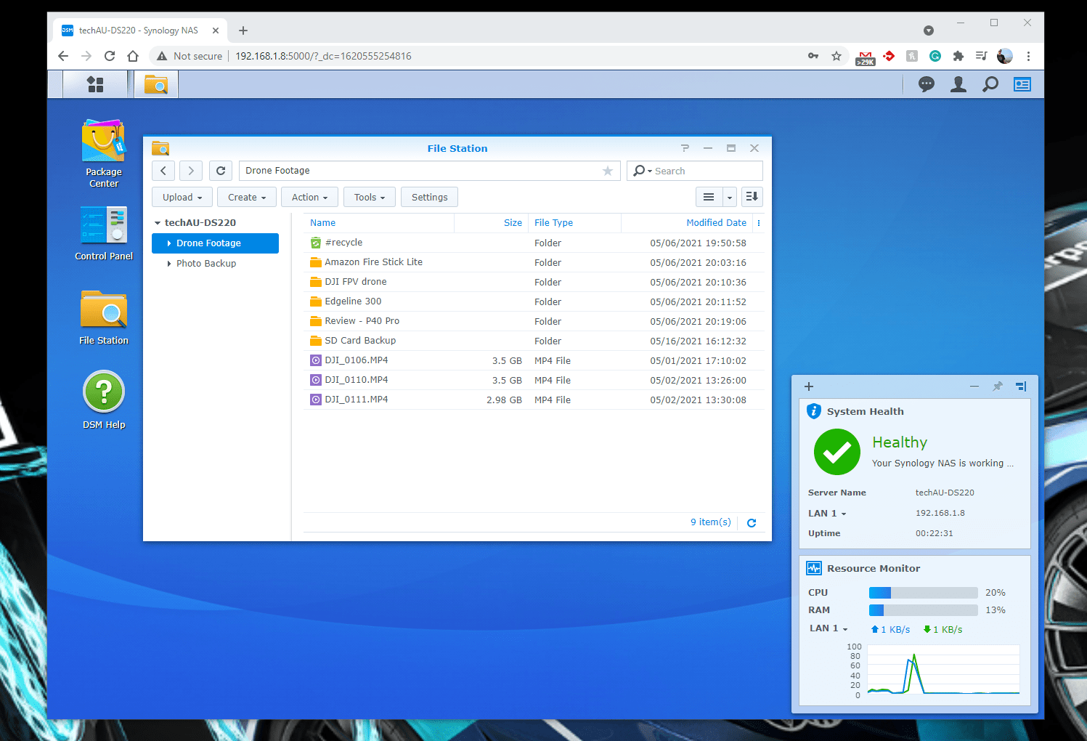
Task: Select the Edgeline 300 folder
Action: 534,301
